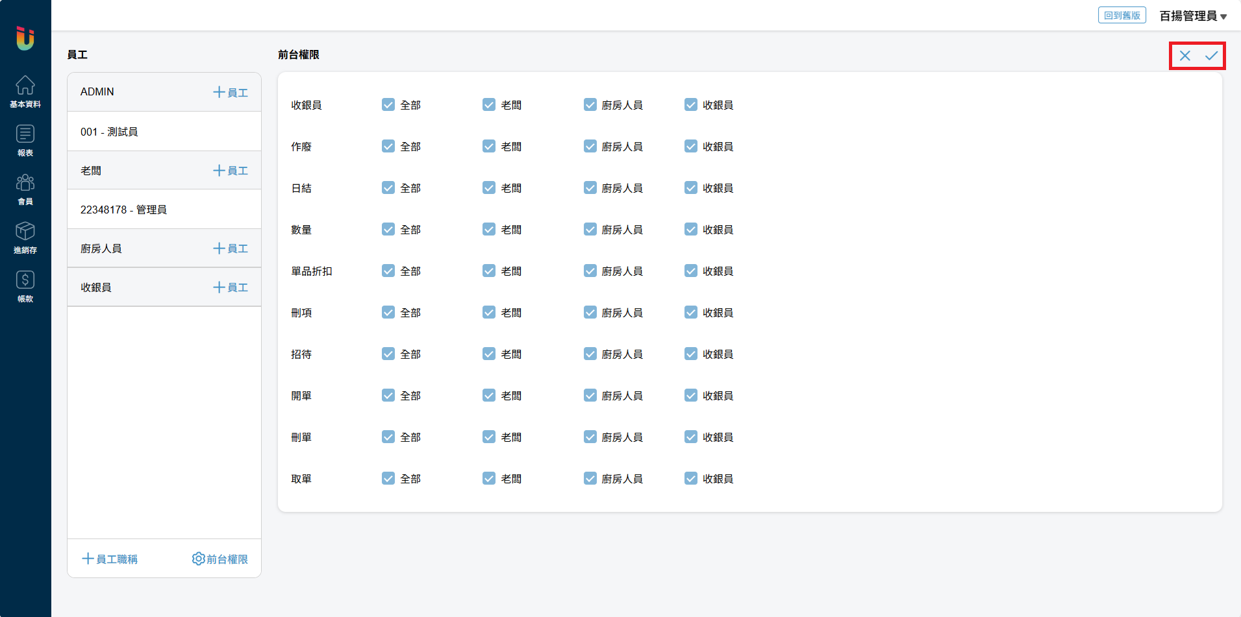This screenshot has height=617, width=1241.
Task: Confirm changes with the checkmark icon
Action: (x=1211, y=56)
